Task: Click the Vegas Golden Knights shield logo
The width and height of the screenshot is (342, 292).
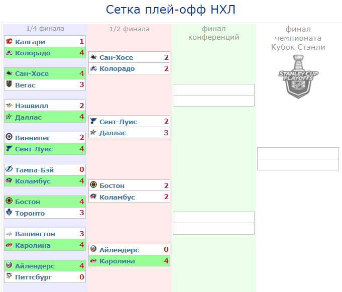Action: 9,84
